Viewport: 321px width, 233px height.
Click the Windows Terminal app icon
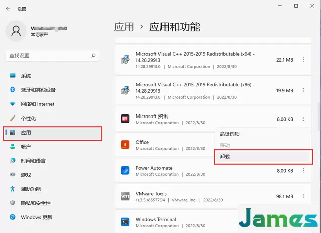(x=125, y=222)
